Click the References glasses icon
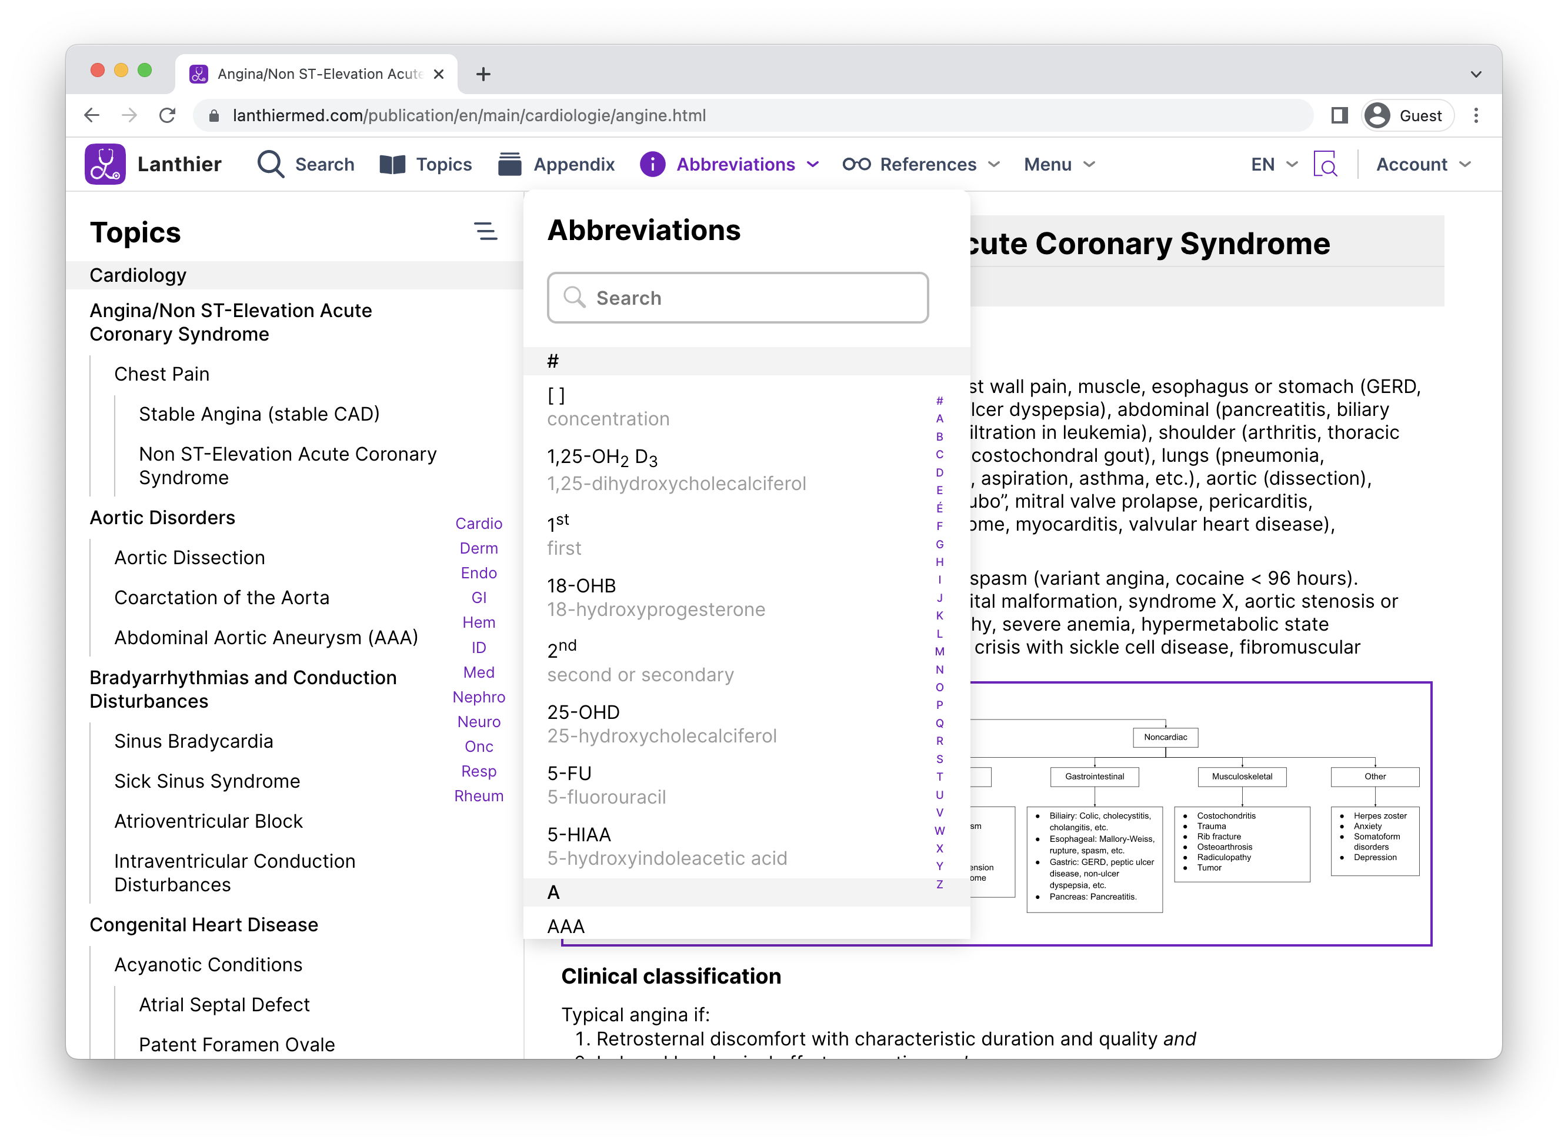 coord(856,164)
